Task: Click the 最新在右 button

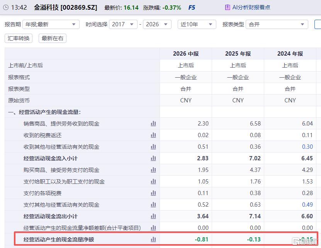Action: (53, 38)
